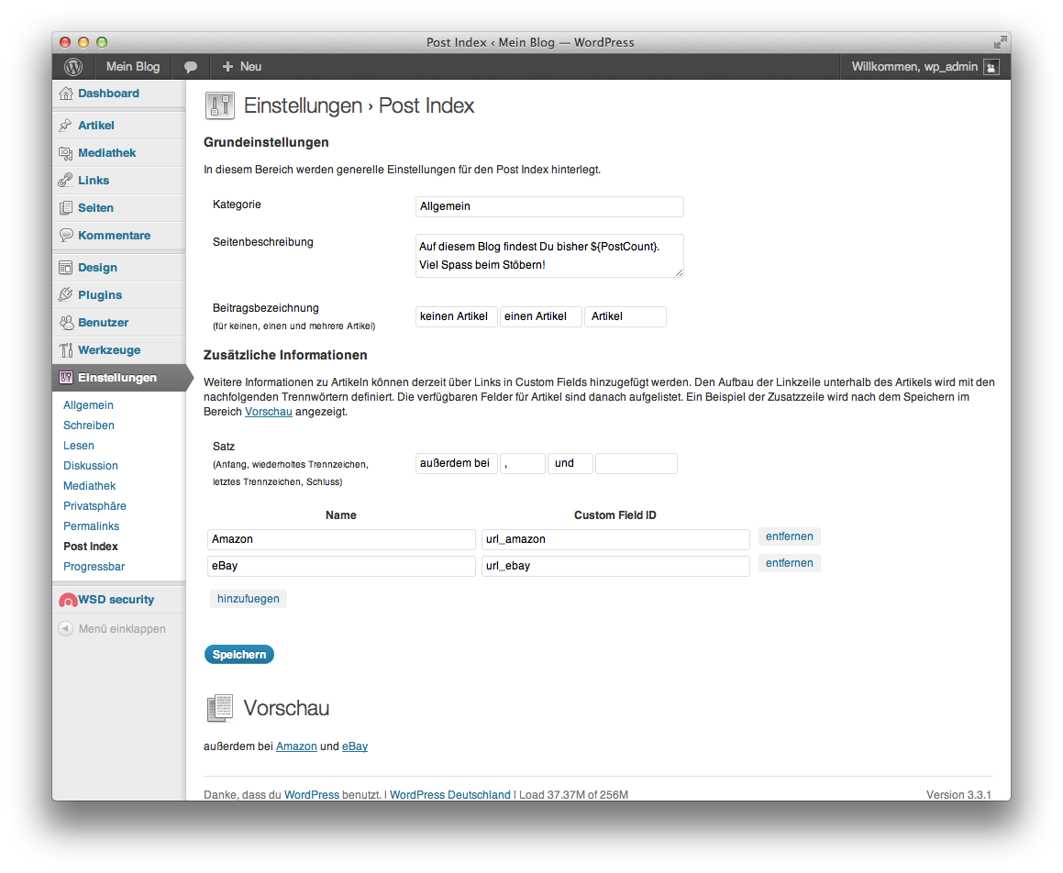This screenshot has height=873, width=1063.
Task: Focus the Kategorie input field
Action: [549, 206]
